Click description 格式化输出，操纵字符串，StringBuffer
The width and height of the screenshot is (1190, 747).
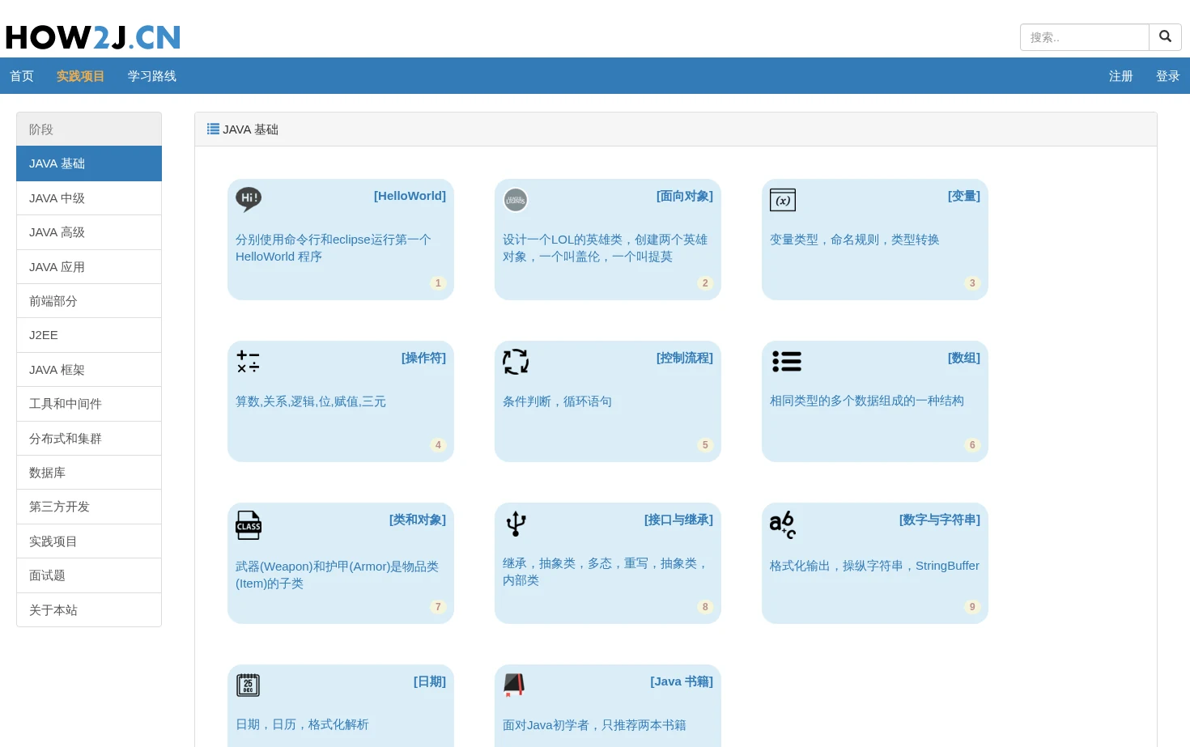point(874,566)
